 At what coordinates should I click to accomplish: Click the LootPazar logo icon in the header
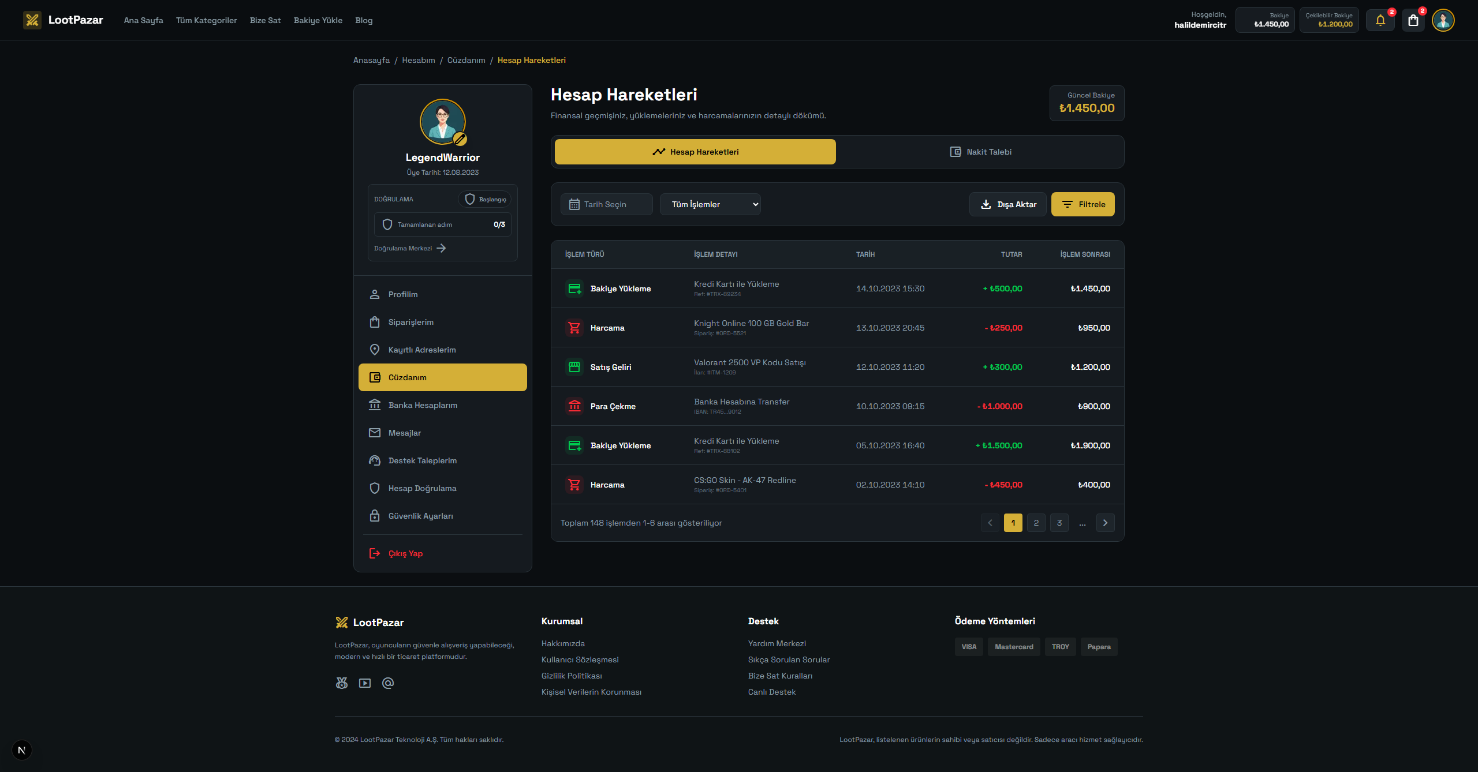(x=32, y=20)
